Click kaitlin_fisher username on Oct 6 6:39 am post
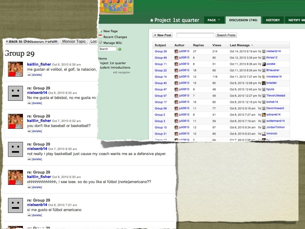Image resolution: width=305 pixels, height=229 pixels. tap(39, 64)
